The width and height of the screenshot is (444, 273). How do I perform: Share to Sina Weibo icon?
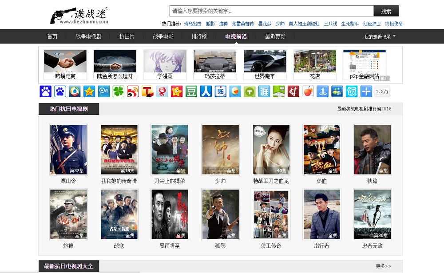pyautogui.click(x=133, y=91)
